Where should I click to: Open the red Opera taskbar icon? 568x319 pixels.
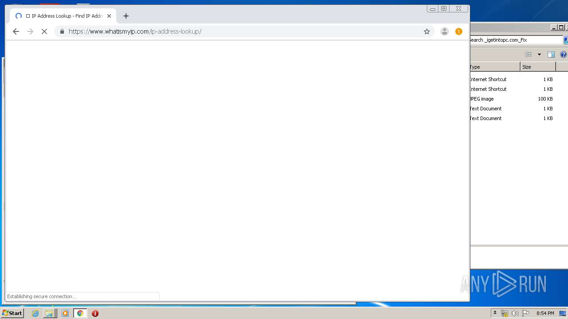point(95,313)
